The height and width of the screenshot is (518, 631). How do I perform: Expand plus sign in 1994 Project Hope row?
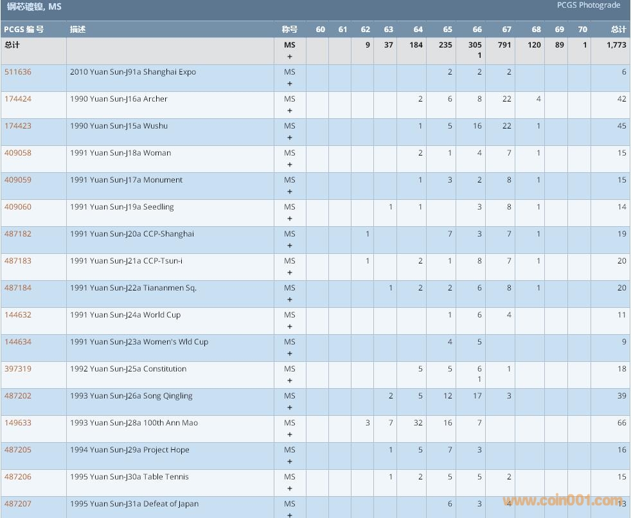pyautogui.click(x=290, y=461)
